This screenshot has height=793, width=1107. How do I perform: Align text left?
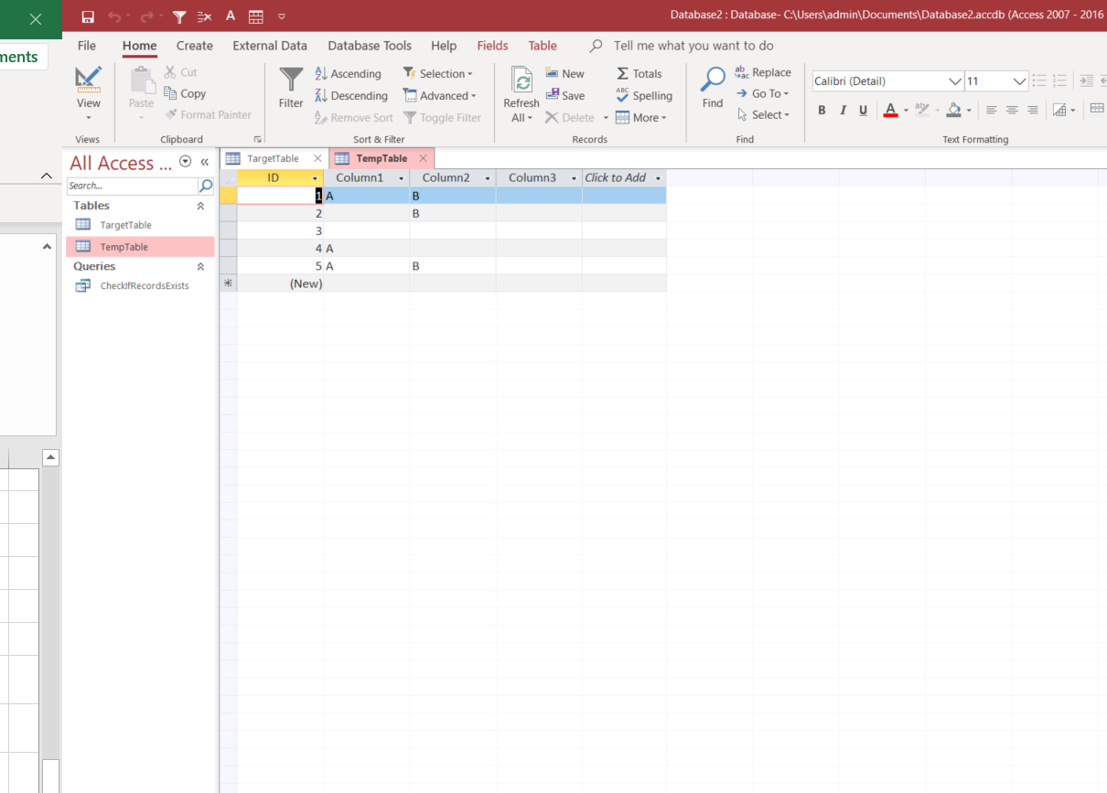(x=991, y=111)
